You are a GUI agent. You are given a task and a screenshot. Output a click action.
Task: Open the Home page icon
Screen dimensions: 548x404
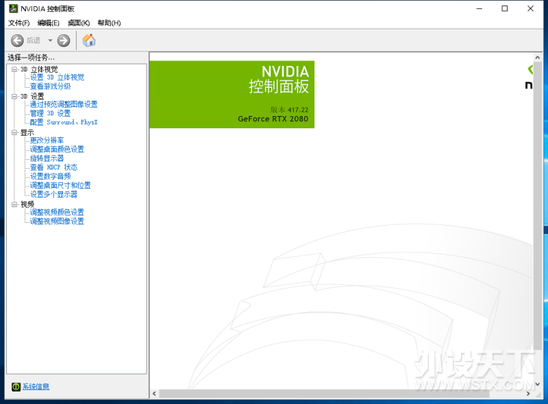point(89,40)
